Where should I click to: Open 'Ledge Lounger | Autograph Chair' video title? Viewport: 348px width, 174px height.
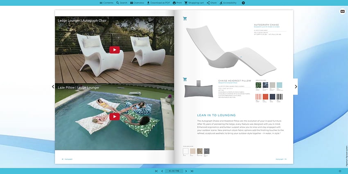[x=82, y=20]
